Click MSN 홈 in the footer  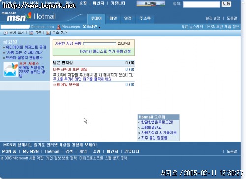point(9,151)
